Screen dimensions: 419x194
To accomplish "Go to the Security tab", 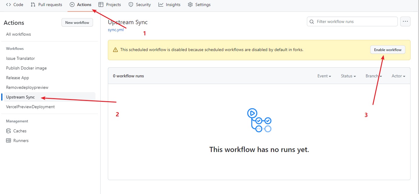I will (140, 5).
